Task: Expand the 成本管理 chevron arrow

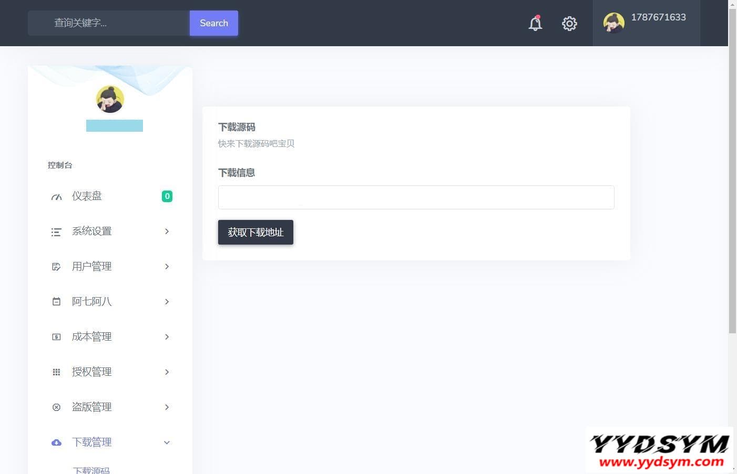Action: (x=167, y=337)
